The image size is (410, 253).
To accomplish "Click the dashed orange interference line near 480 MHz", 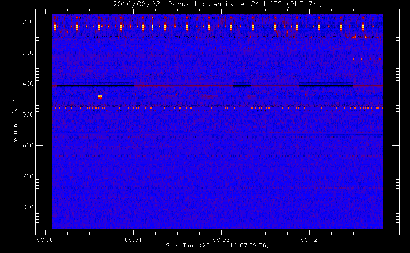I will 217,108.
